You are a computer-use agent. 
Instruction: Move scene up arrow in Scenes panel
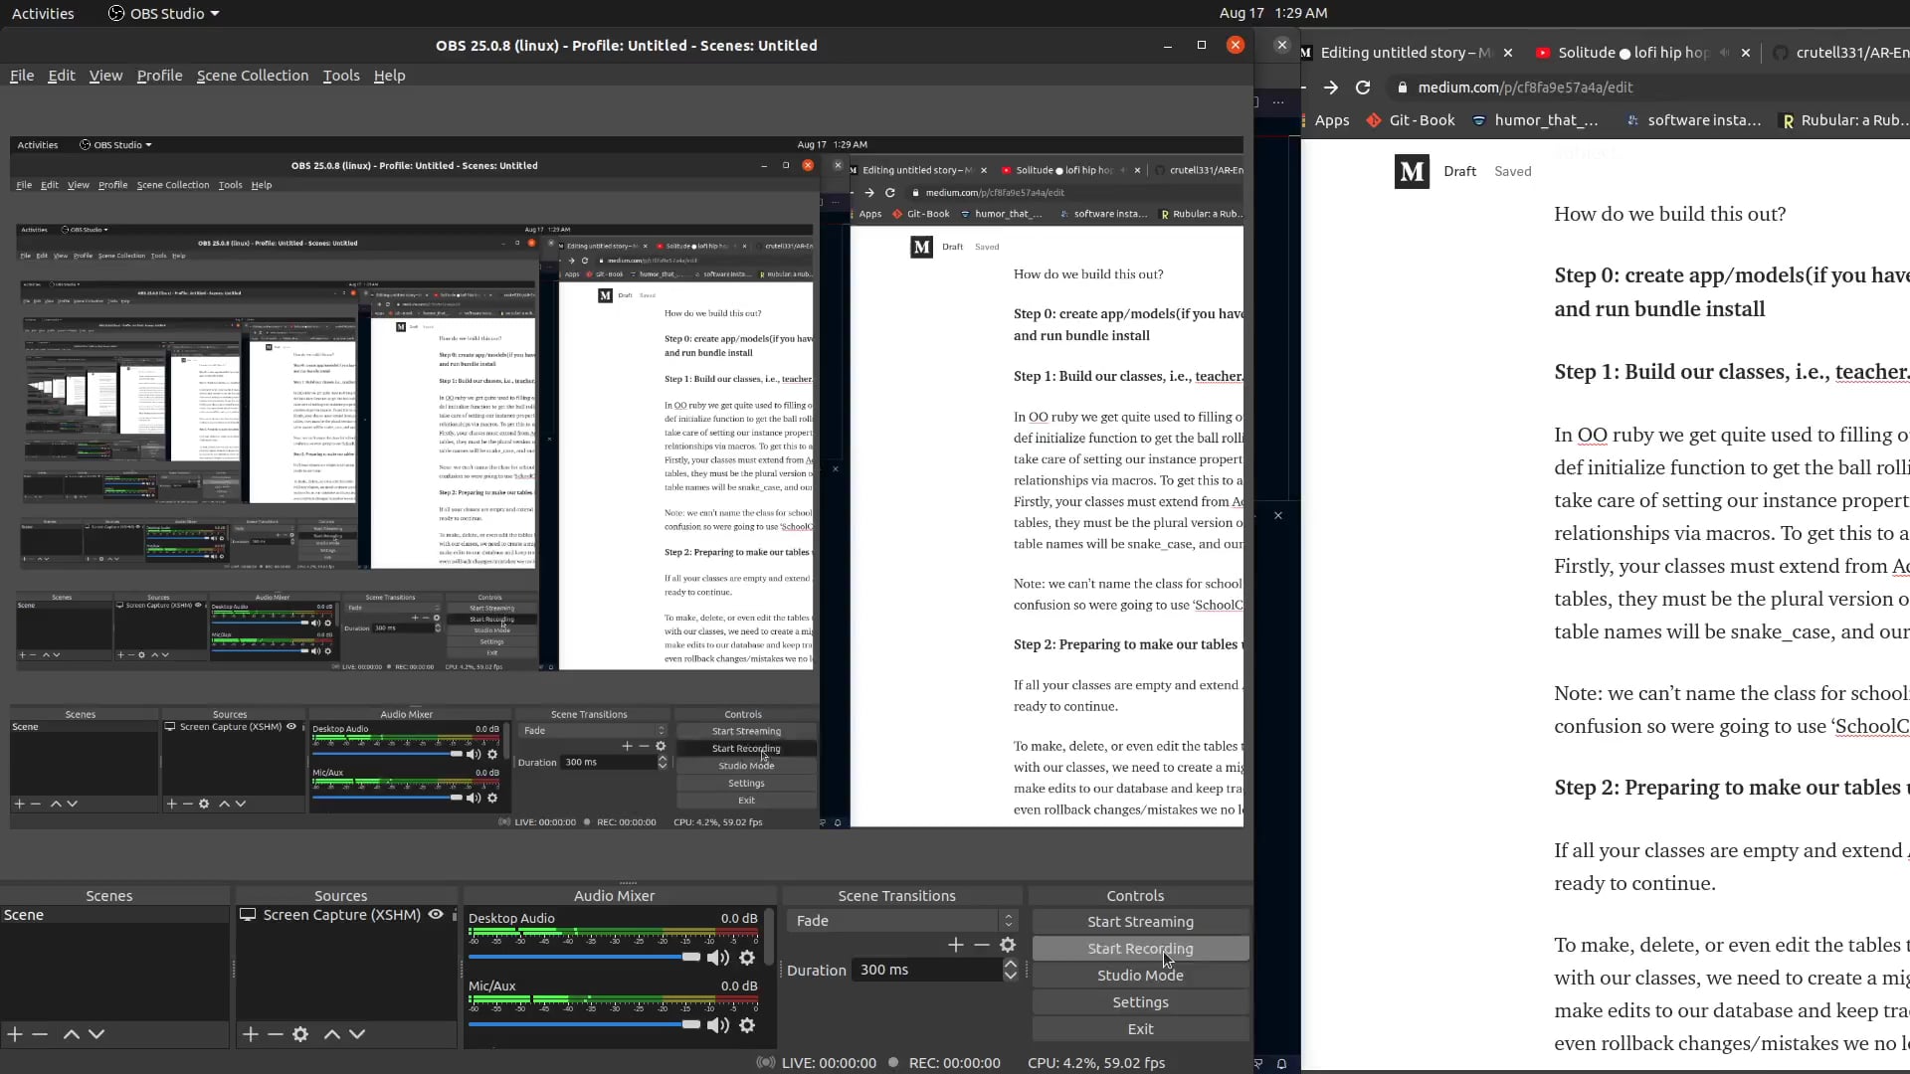click(x=71, y=1034)
